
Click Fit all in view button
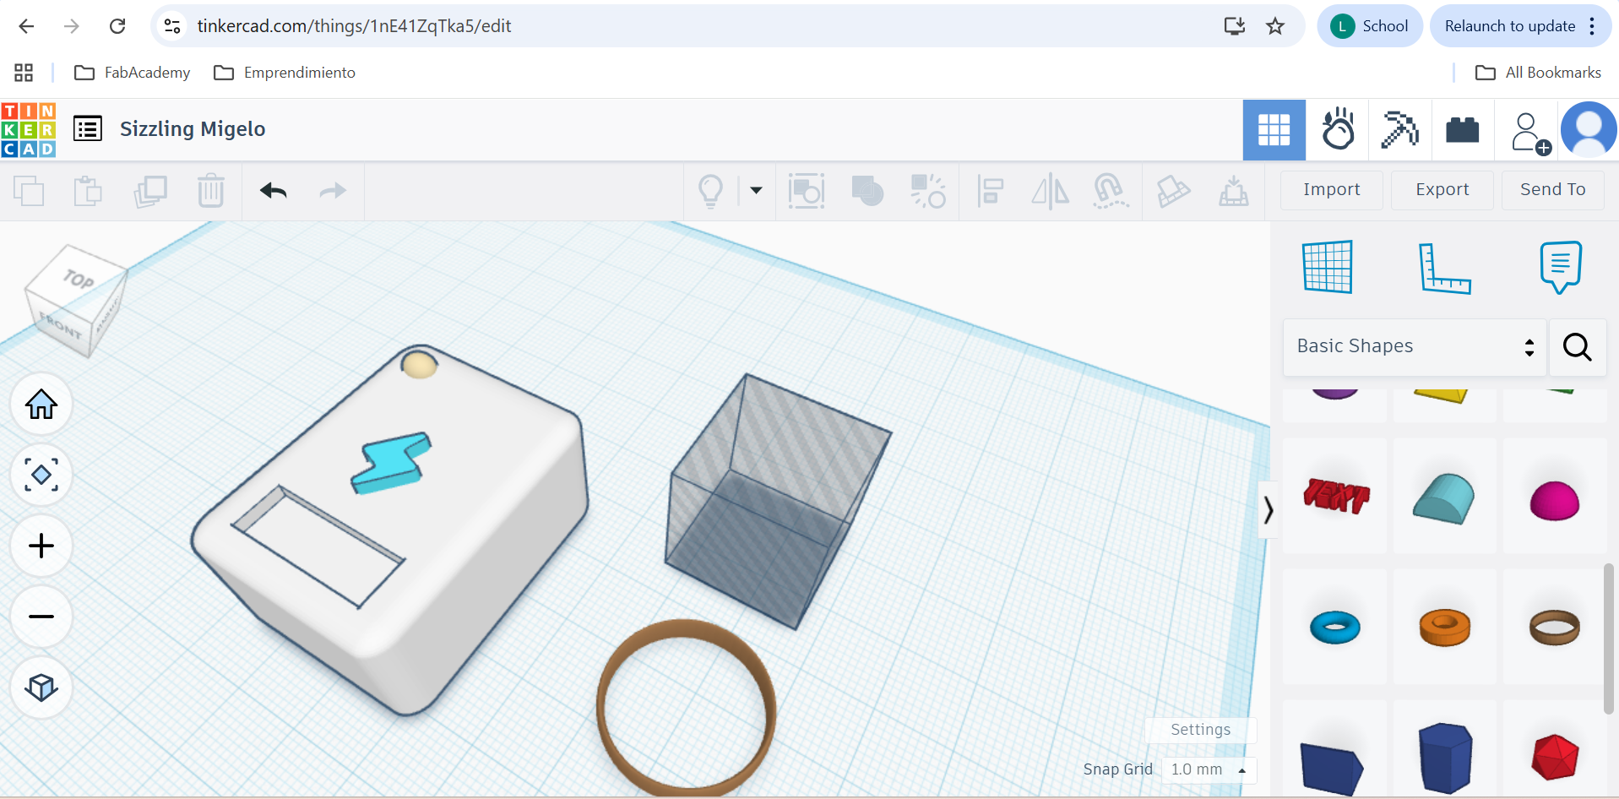coord(41,476)
